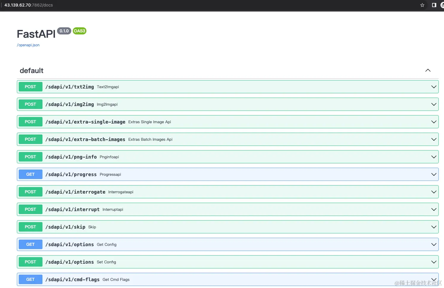Click the POST badge for extra-batch-images

pos(30,139)
